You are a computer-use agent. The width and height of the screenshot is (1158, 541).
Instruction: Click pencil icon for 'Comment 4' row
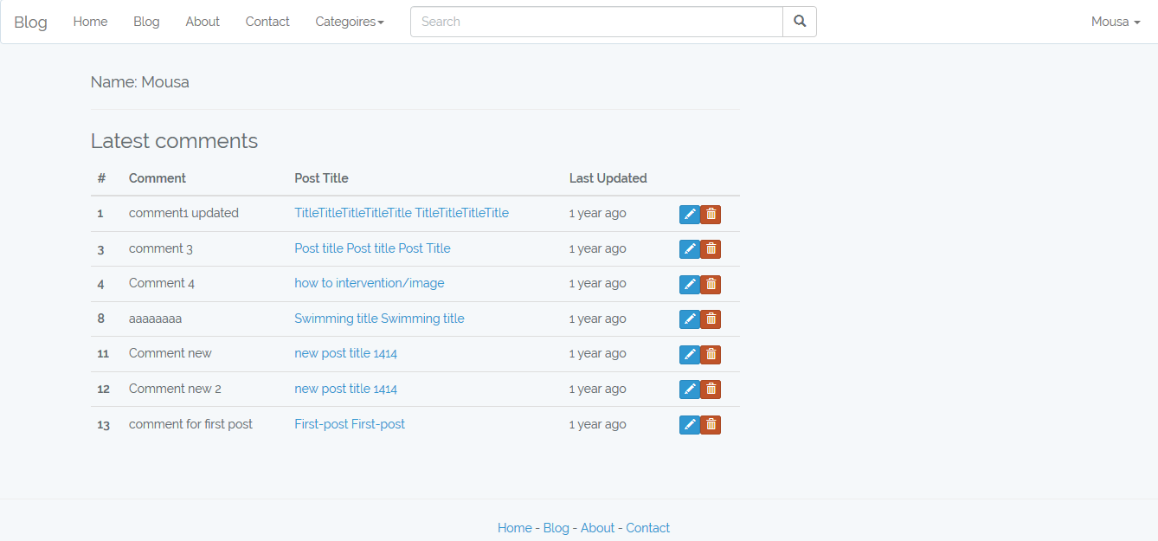(689, 284)
